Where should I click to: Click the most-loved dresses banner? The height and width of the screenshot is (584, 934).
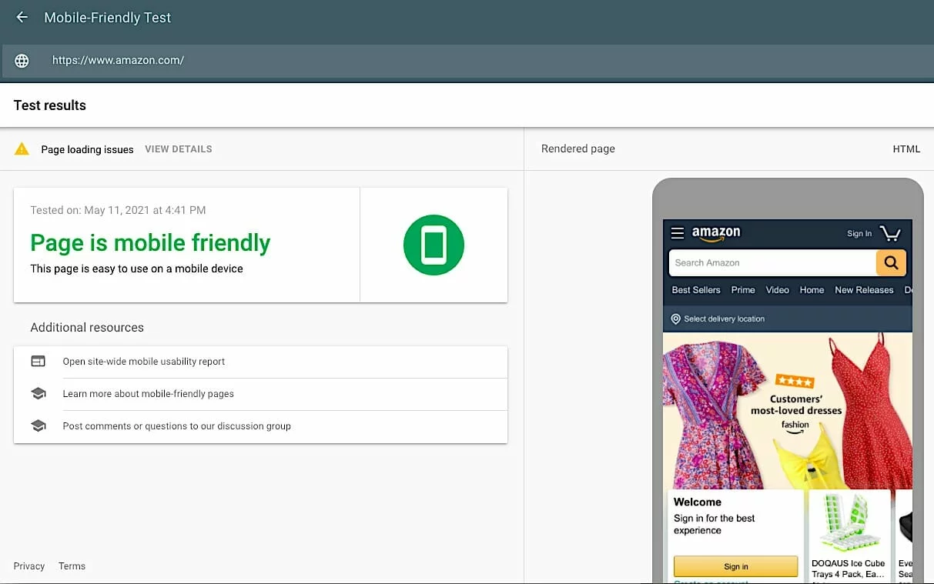(x=788, y=411)
